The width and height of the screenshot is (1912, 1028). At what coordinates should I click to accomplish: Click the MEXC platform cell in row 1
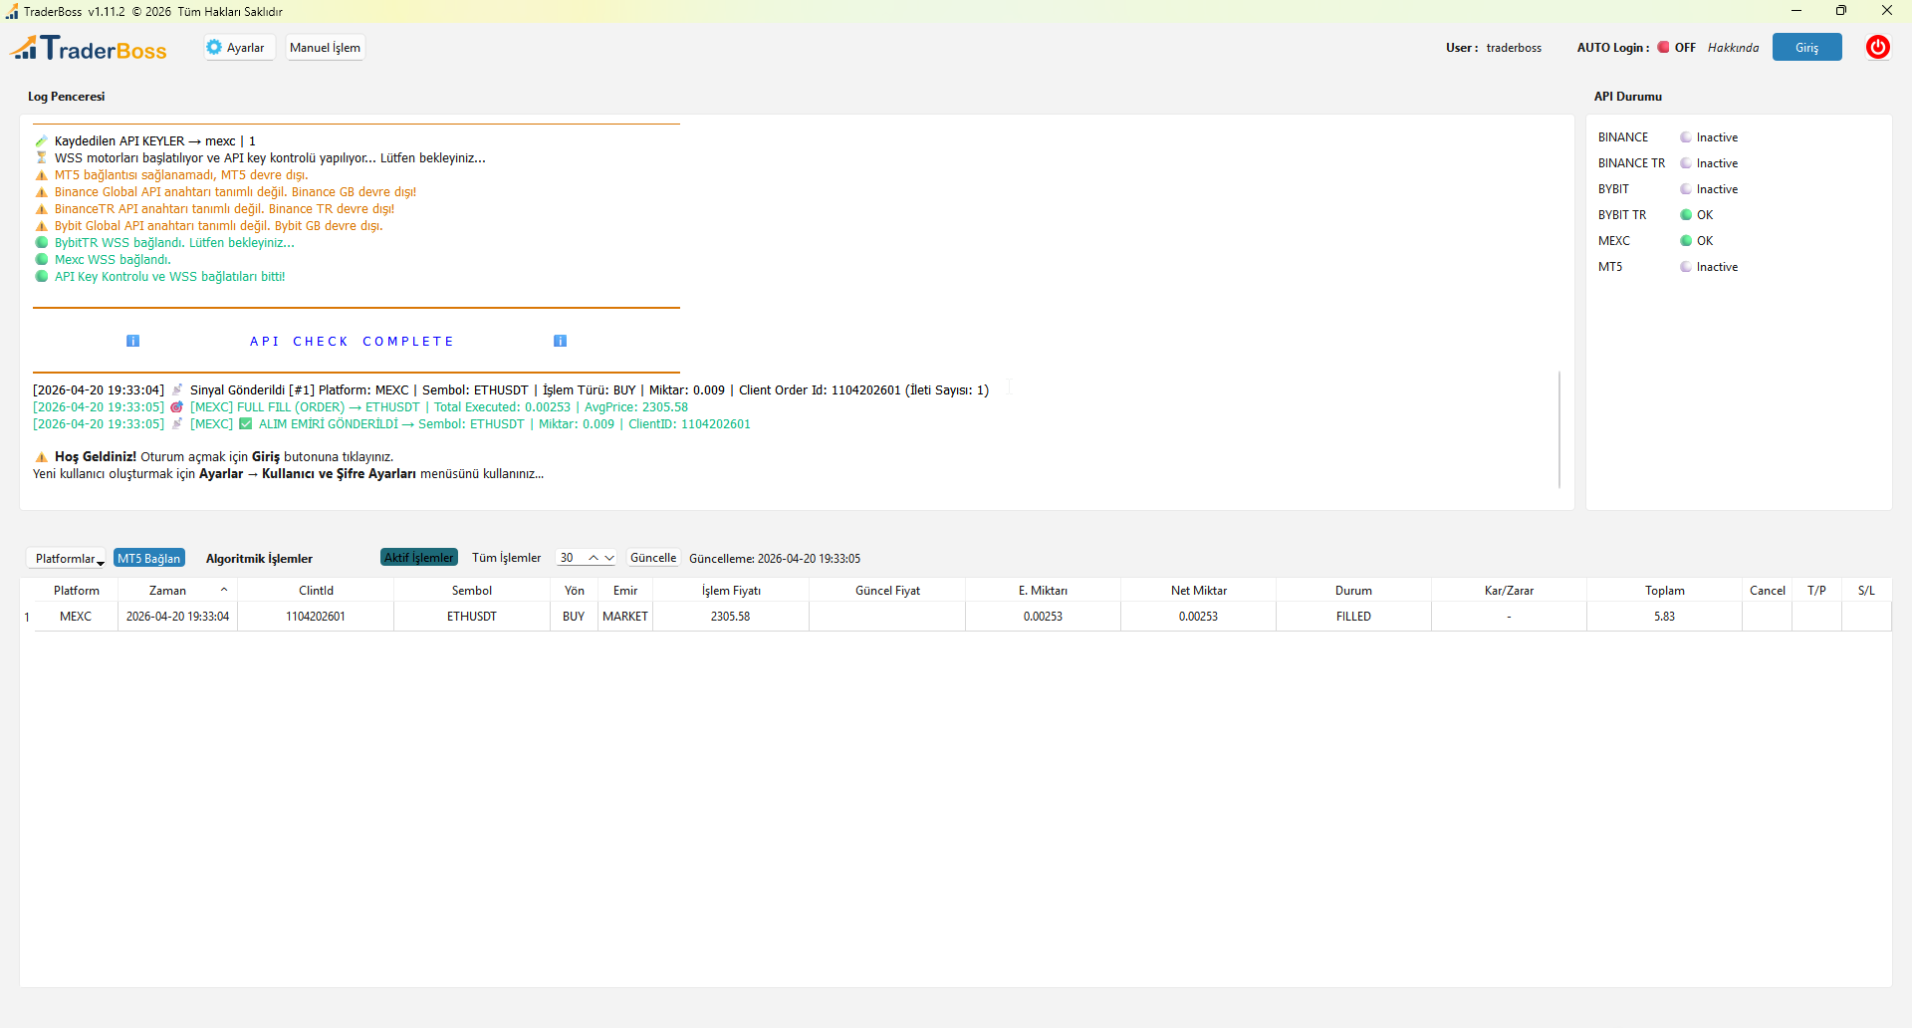click(x=76, y=617)
